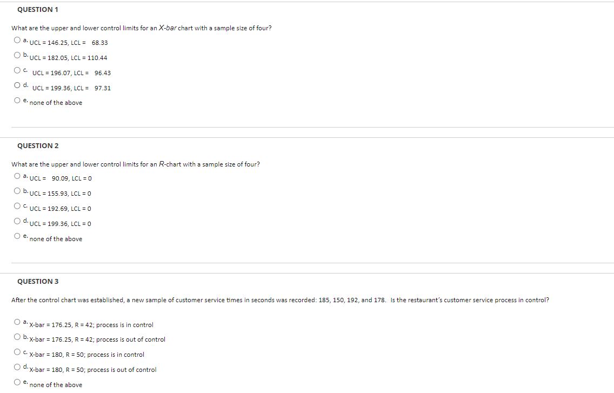
Task: Select 'none of the above' in Question 3
Action: [17, 382]
